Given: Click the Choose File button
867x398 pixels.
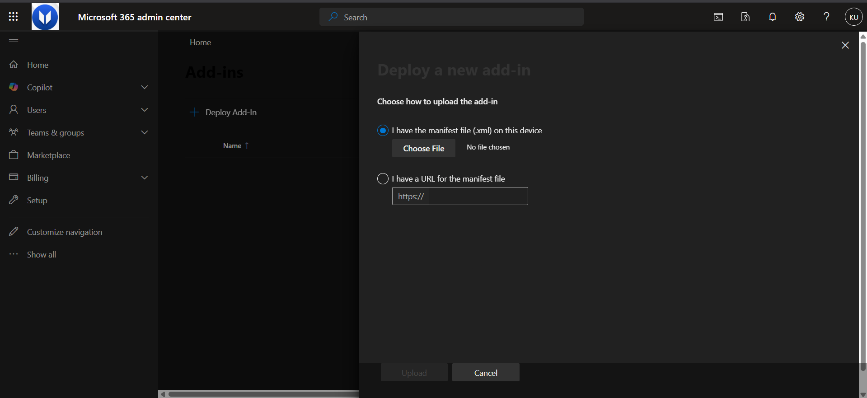Looking at the screenshot, I should (x=424, y=148).
